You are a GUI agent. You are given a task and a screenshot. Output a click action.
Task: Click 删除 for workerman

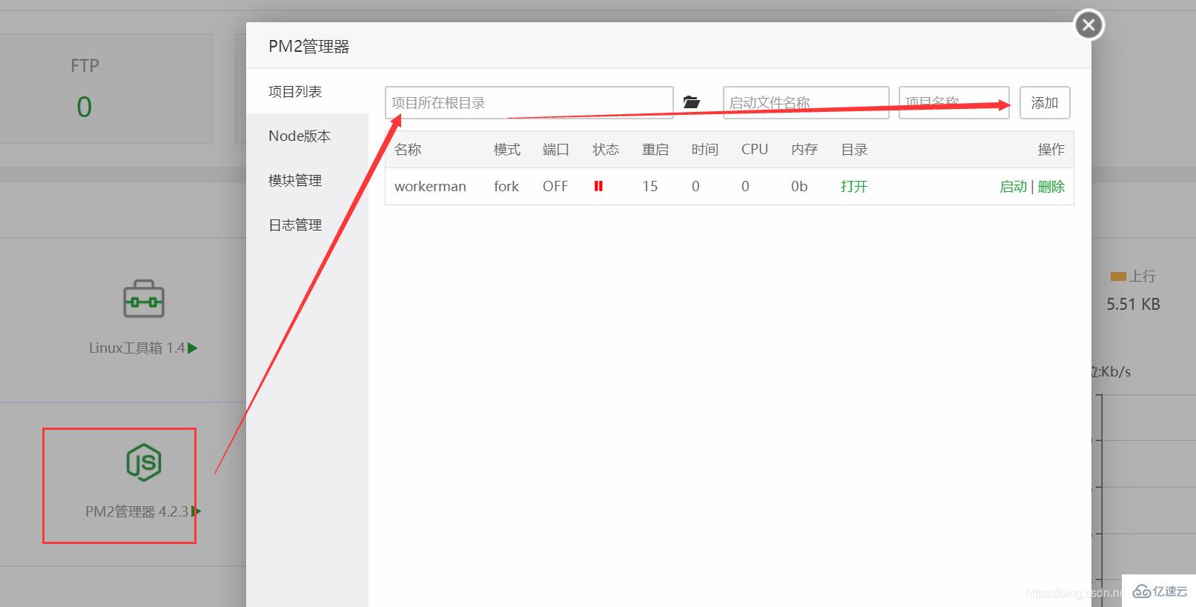(1051, 187)
